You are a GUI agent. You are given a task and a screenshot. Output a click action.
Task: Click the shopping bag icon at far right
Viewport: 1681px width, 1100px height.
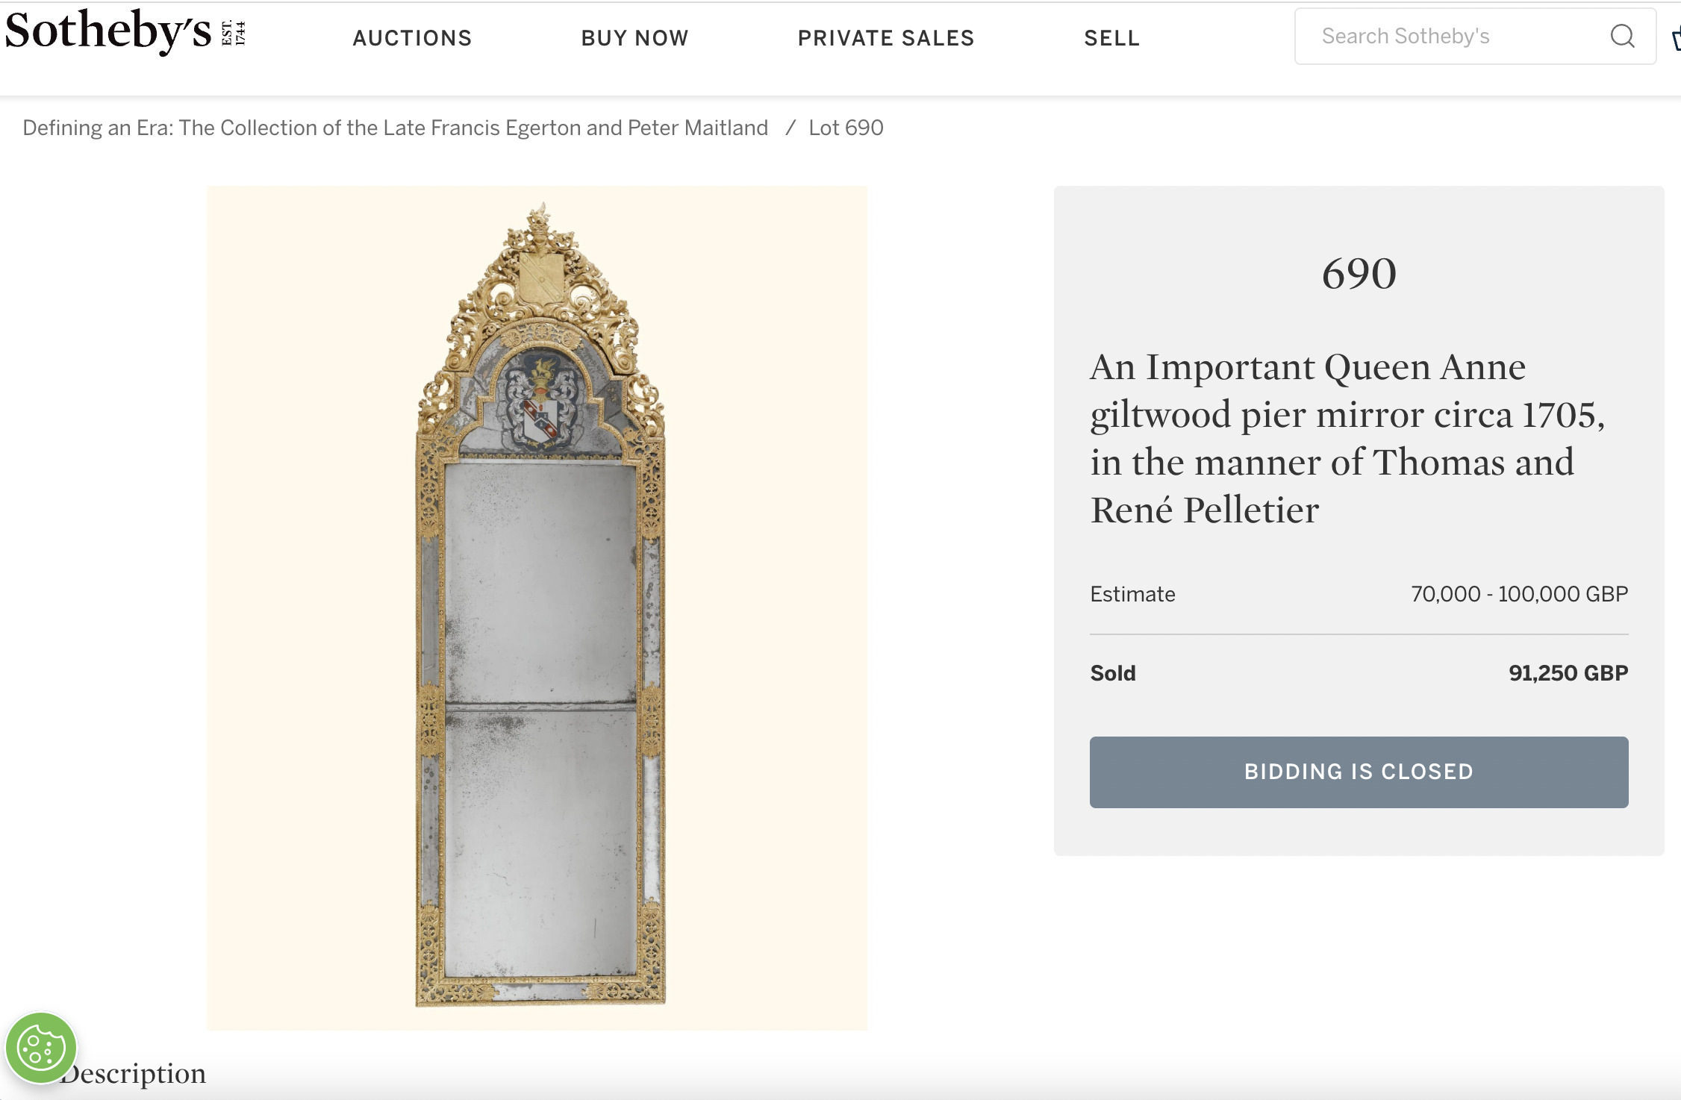(1677, 37)
